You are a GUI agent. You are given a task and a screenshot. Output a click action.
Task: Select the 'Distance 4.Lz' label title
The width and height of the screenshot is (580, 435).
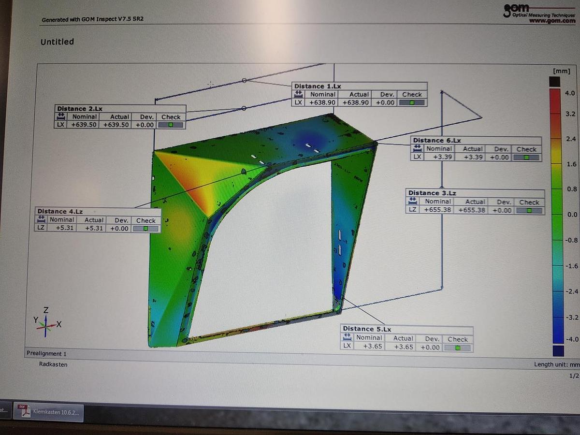point(60,211)
